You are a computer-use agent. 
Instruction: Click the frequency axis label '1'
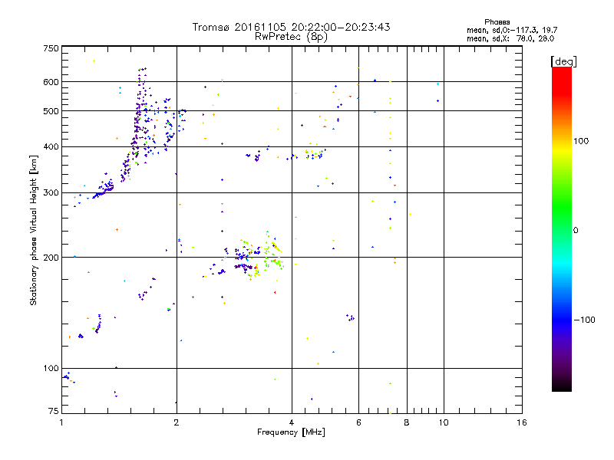tap(61, 422)
